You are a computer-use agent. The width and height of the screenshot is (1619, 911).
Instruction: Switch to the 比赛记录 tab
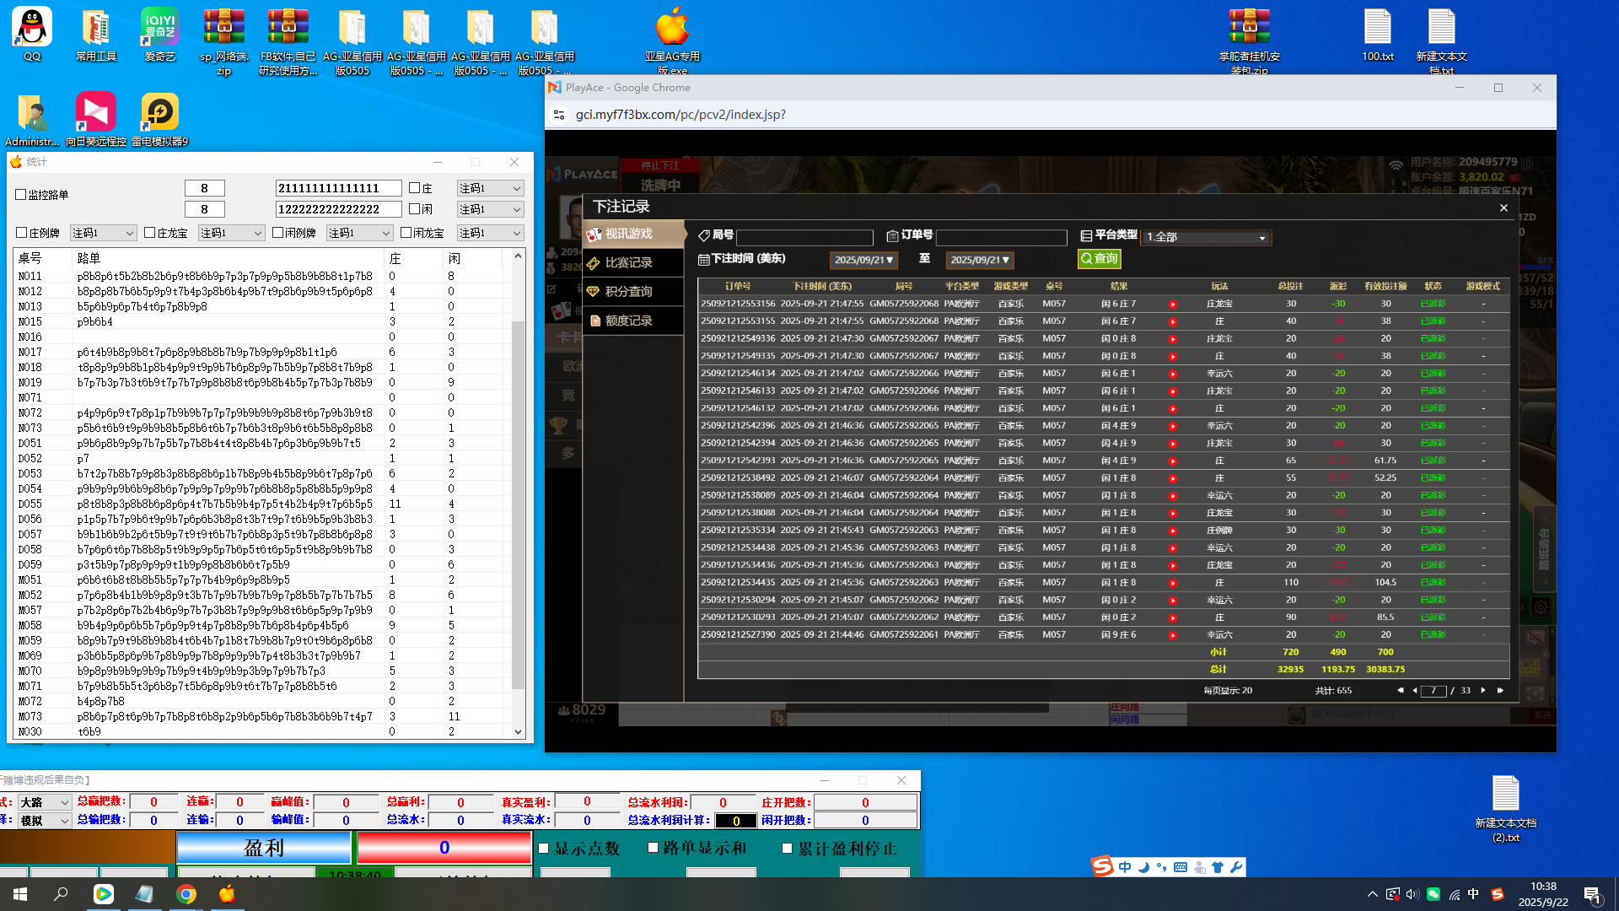click(x=628, y=263)
